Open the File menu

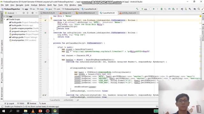point(2,5)
